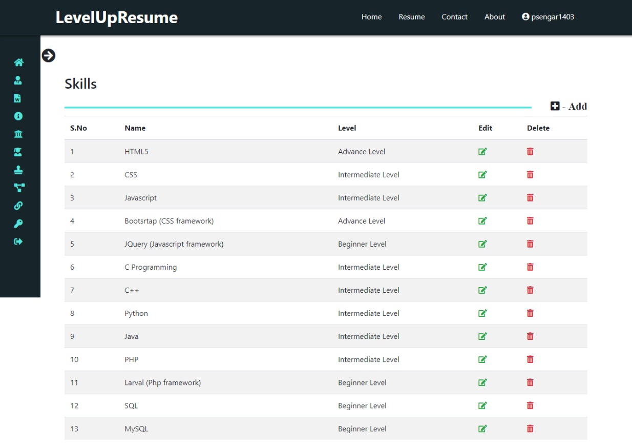This screenshot has height=445, width=632.
Task: Click Advance Level in the HTML5 row
Action: [x=362, y=152]
